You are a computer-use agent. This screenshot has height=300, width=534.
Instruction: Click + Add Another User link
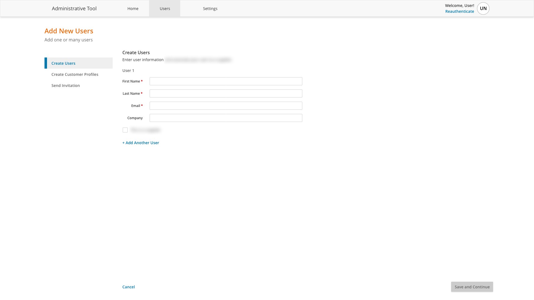(x=141, y=142)
